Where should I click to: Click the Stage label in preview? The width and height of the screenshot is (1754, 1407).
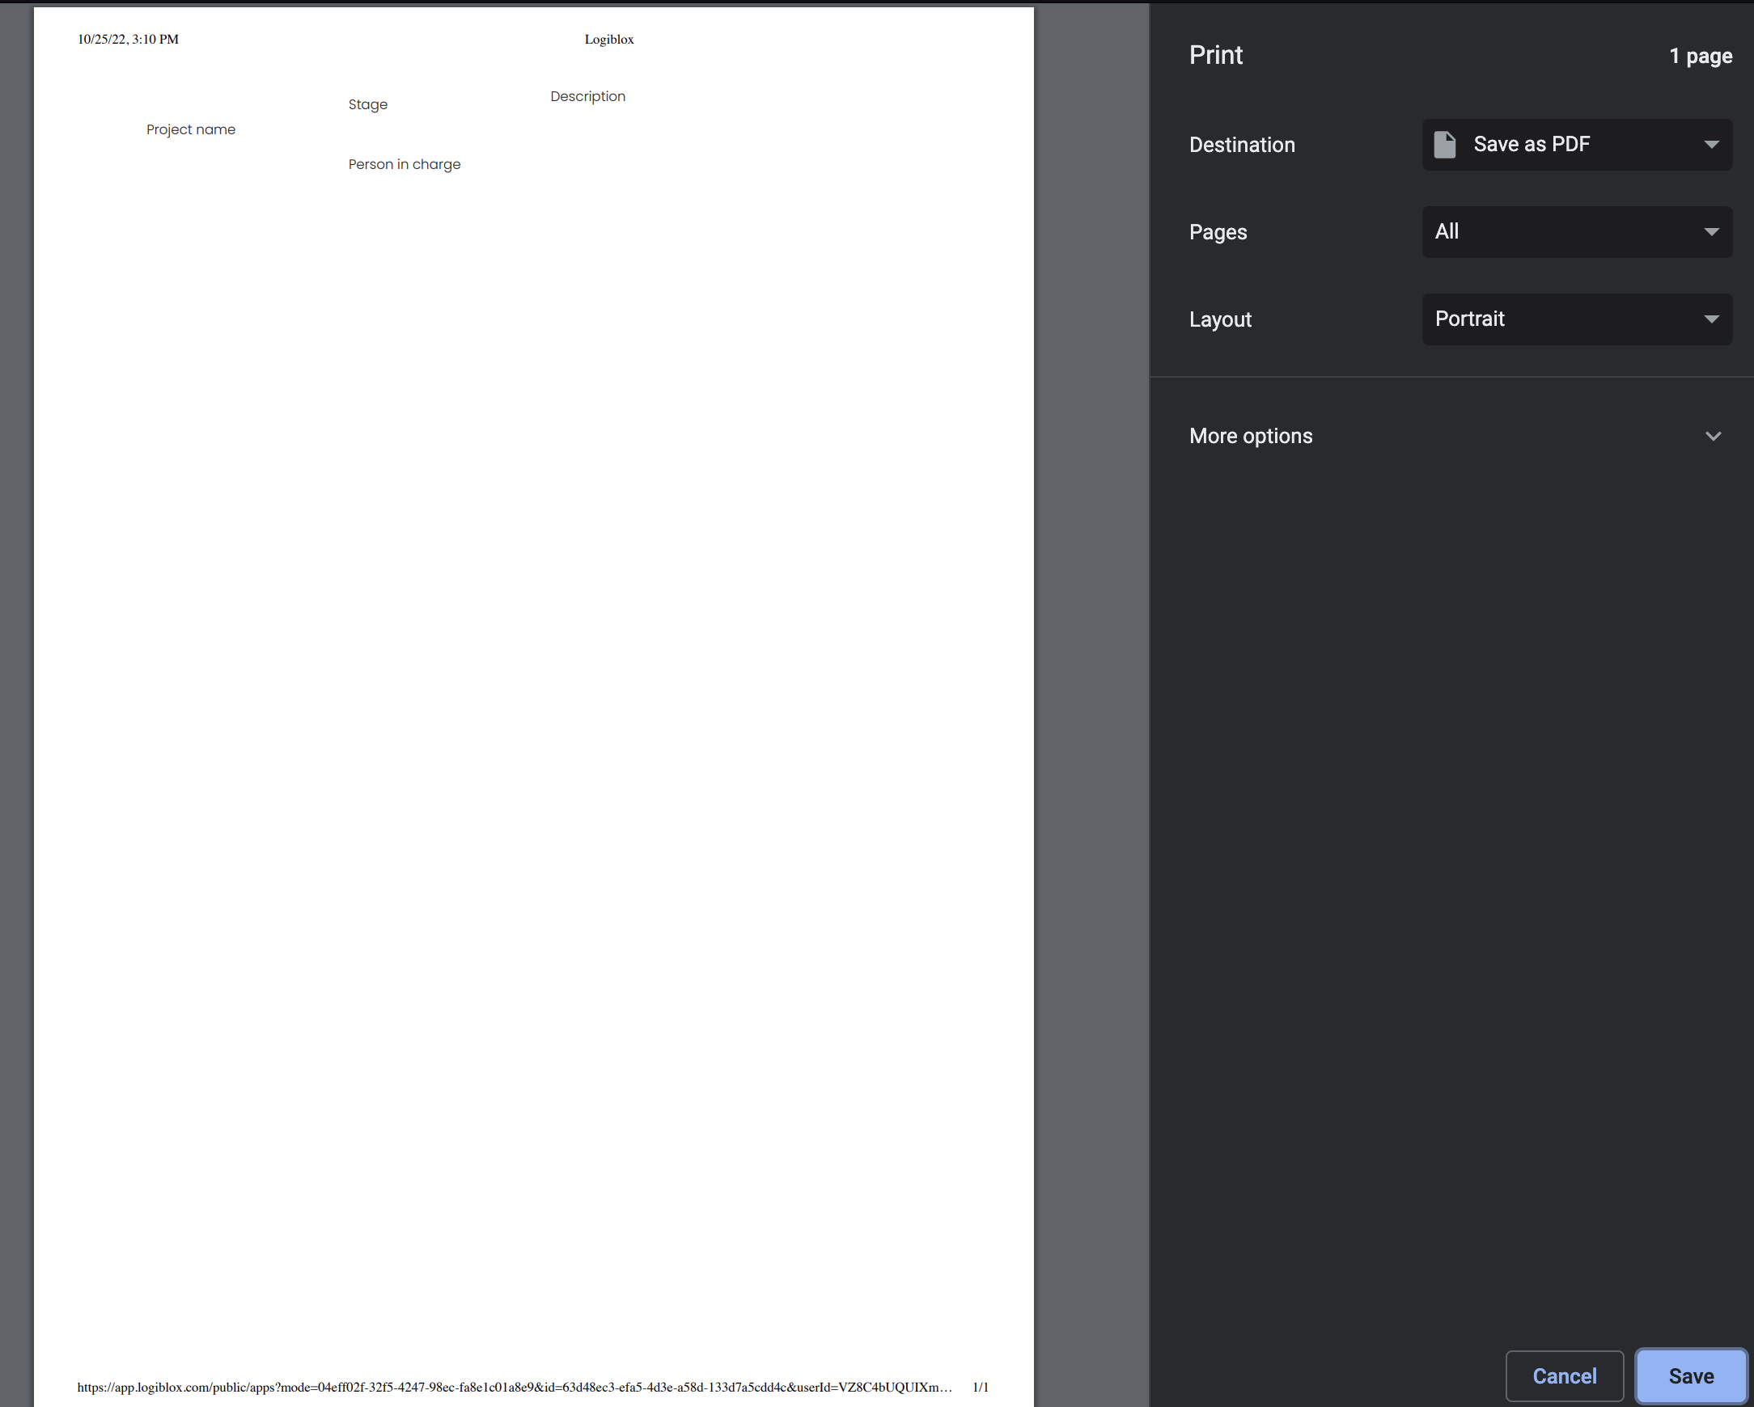coord(368,104)
